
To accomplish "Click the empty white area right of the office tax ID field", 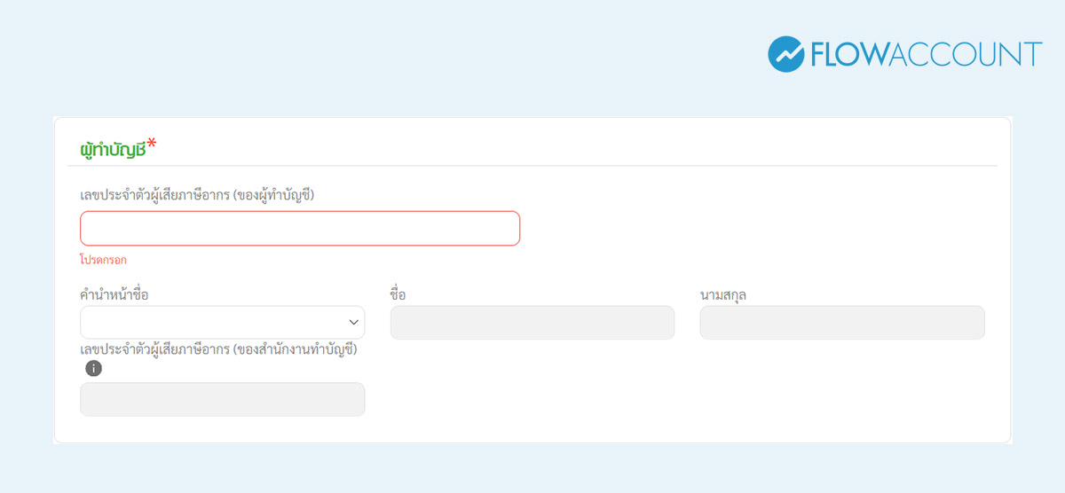I will pos(666,399).
